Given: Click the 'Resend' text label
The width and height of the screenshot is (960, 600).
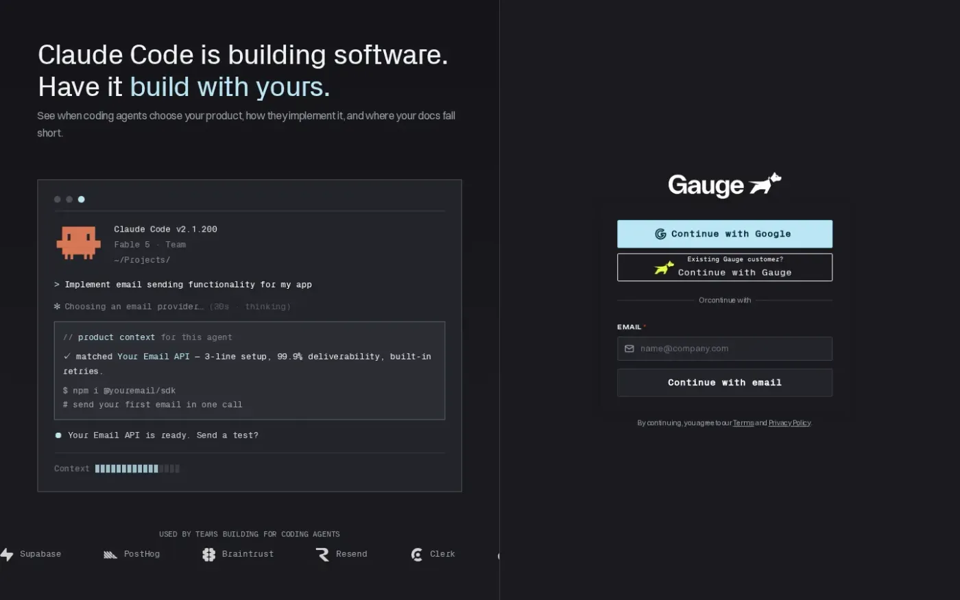Looking at the screenshot, I should [x=352, y=554].
